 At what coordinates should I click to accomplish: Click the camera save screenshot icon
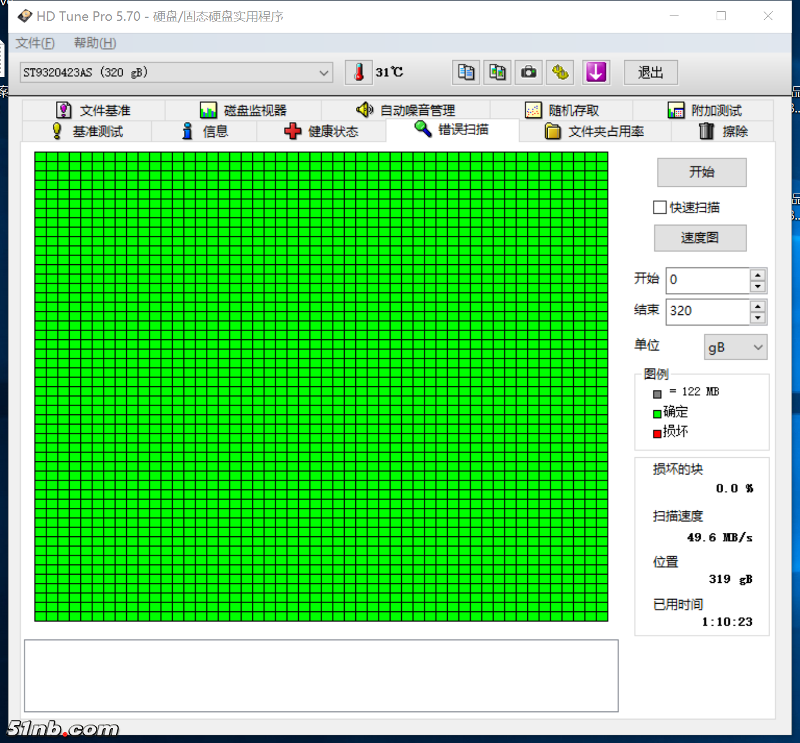pyautogui.click(x=529, y=73)
